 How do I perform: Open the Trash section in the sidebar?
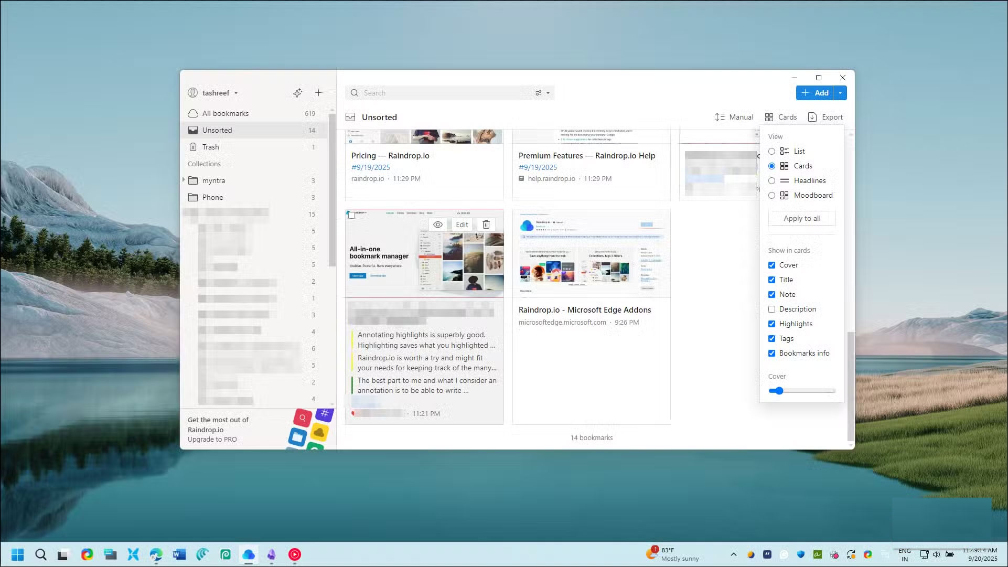pos(210,147)
